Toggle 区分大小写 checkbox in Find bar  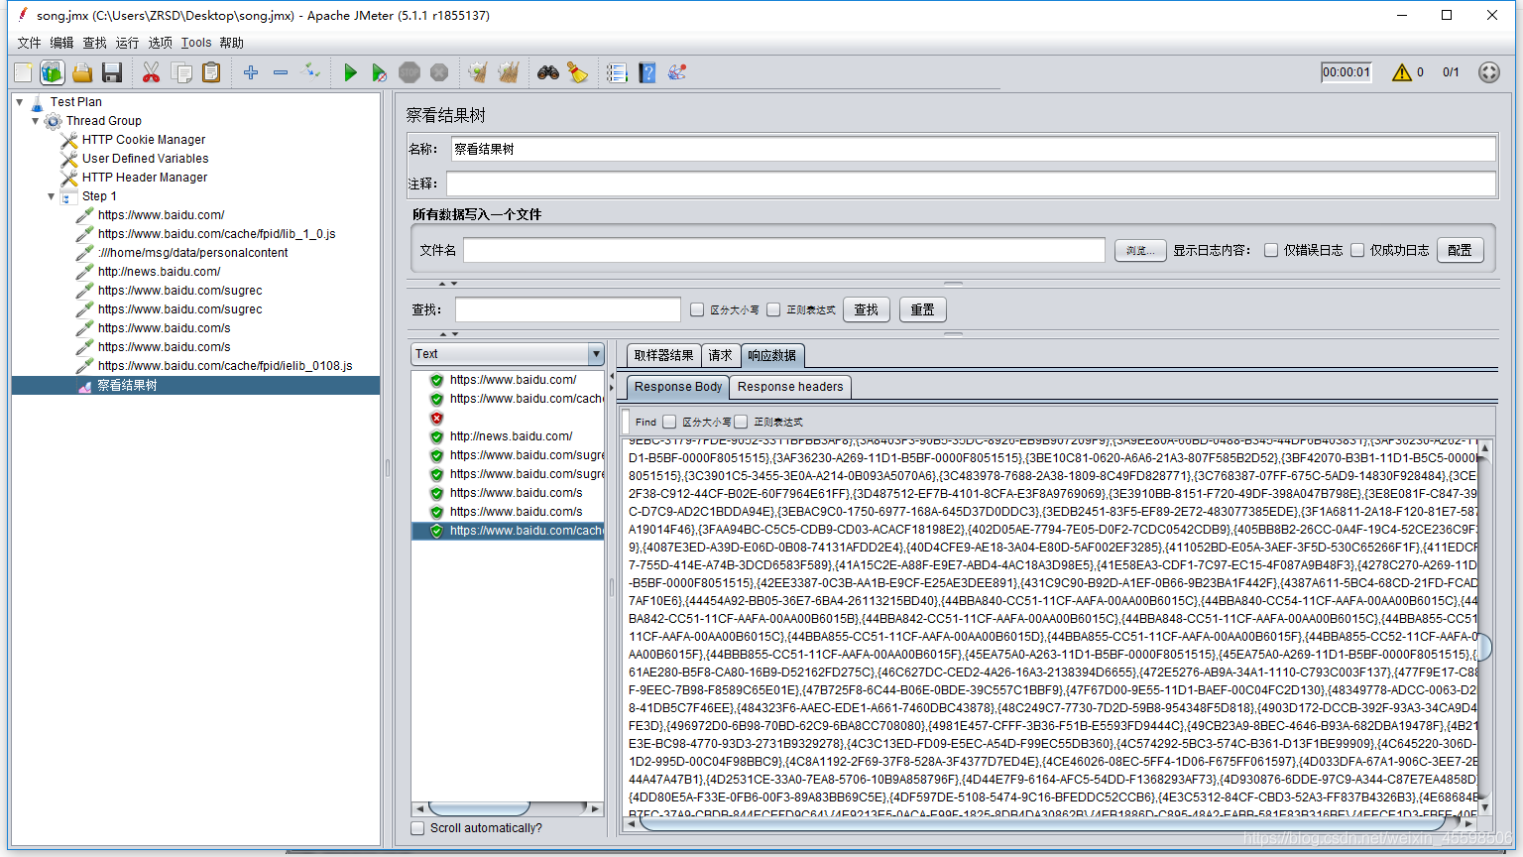click(x=669, y=422)
